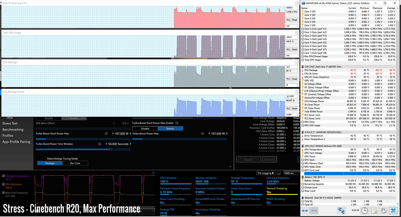
Task: Click the down arrow at the tuning panel's bottom
Action: [231, 167]
